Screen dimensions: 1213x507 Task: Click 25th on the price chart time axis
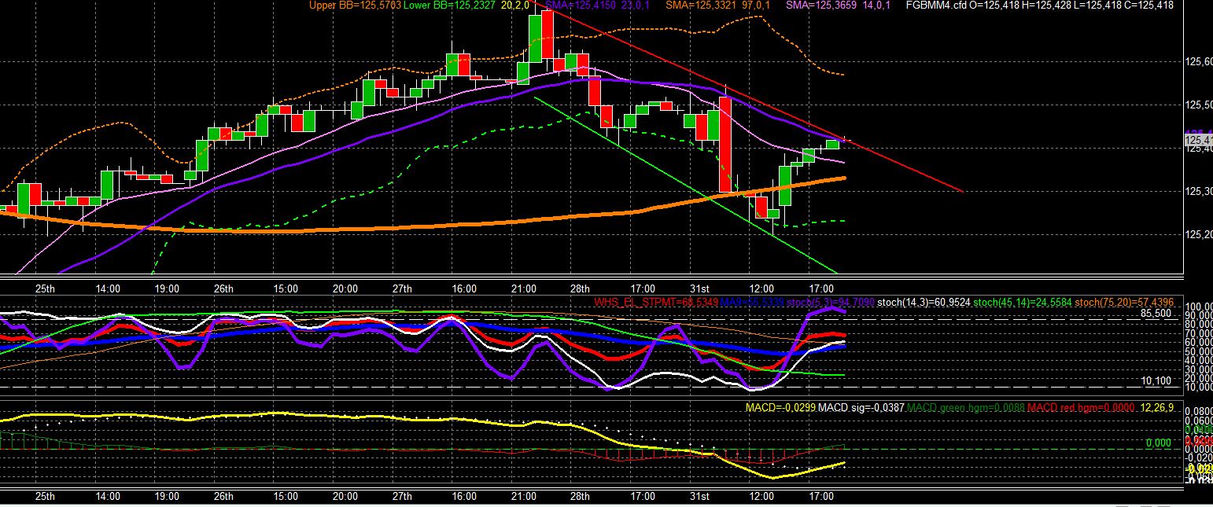tap(46, 288)
